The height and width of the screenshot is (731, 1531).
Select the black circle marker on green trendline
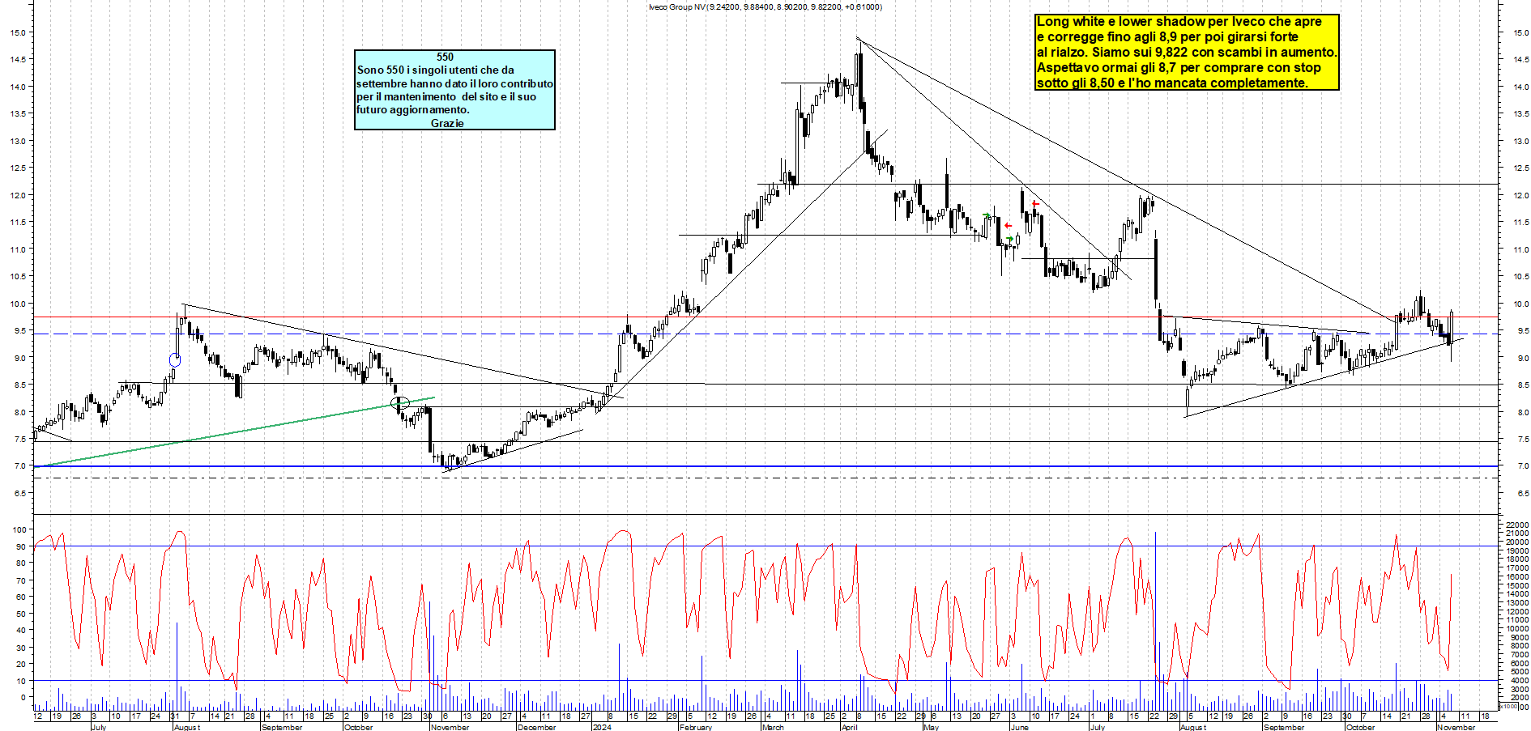pos(399,402)
